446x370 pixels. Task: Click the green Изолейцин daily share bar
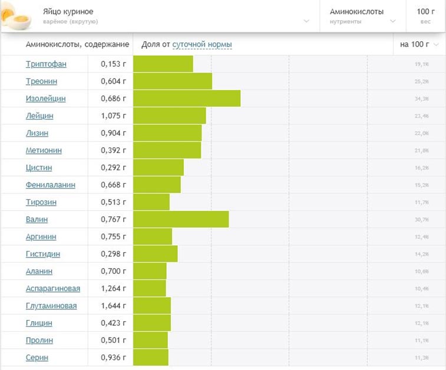(x=187, y=98)
